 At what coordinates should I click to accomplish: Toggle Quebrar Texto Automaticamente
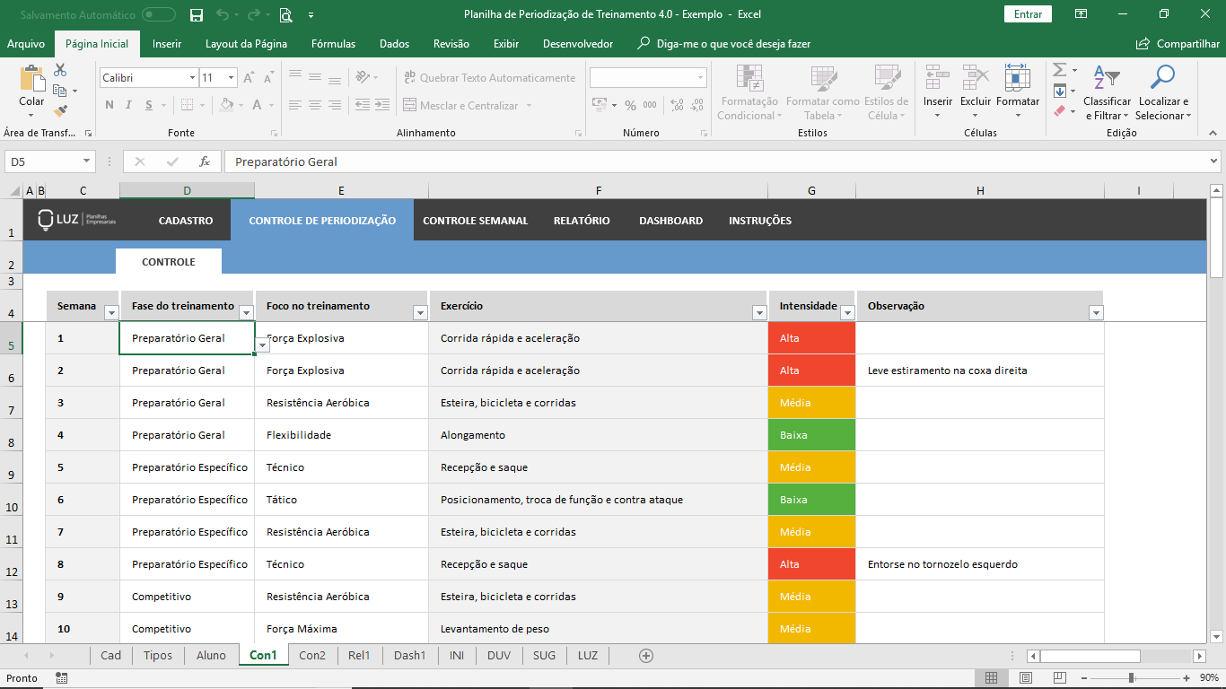(x=490, y=78)
